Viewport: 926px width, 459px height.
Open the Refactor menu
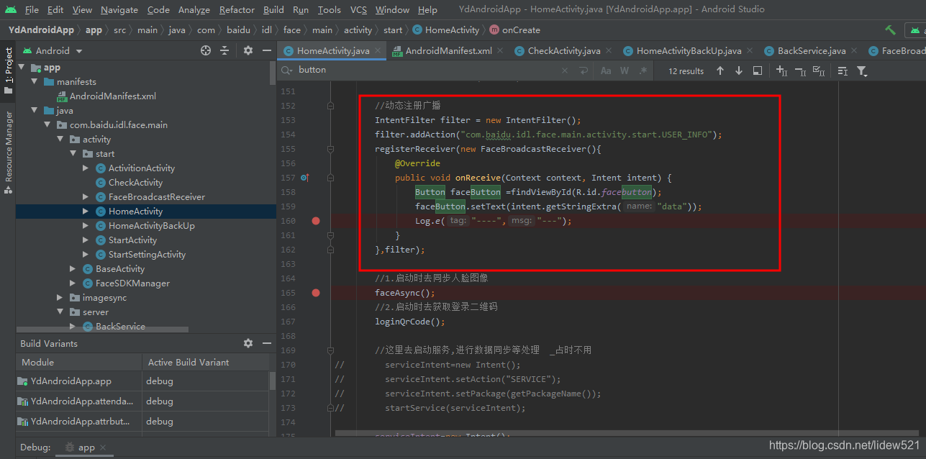(x=237, y=9)
